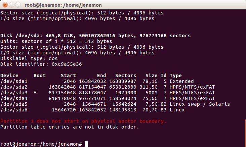This screenshot has width=246, height=147.
Task: Click the cursor at the shell prompt
Action: click(86, 144)
